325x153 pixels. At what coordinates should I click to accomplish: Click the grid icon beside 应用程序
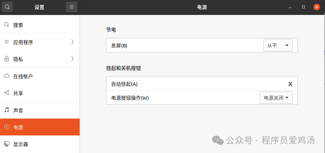pos(6,42)
